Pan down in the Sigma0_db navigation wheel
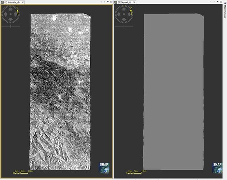 (124, 19)
